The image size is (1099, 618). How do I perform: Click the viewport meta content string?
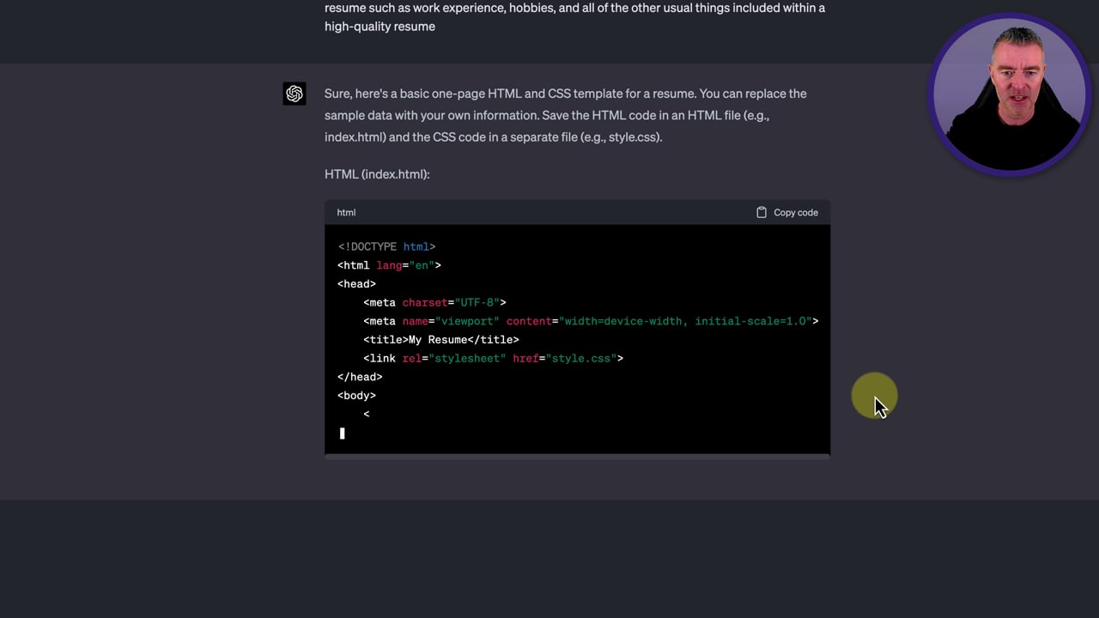685,321
